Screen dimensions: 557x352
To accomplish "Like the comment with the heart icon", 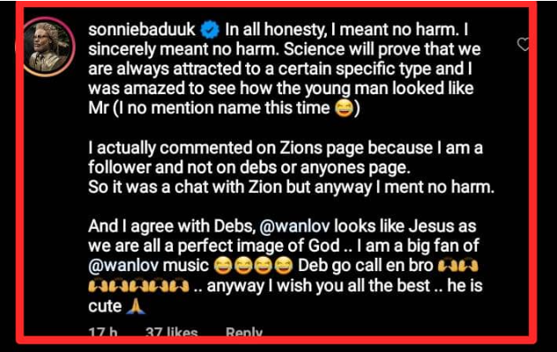I will click(523, 44).
